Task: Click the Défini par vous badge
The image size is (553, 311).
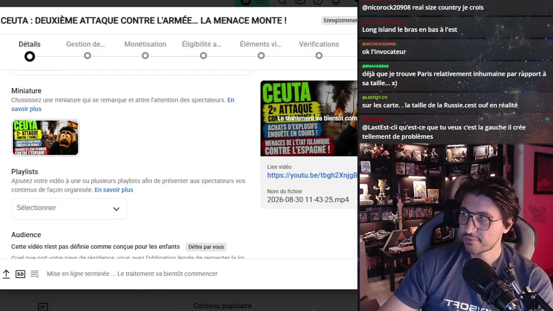Action: point(206,247)
